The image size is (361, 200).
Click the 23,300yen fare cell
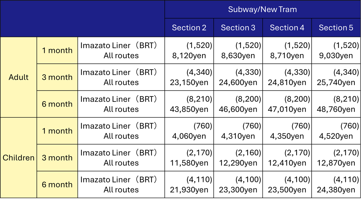(238, 184)
